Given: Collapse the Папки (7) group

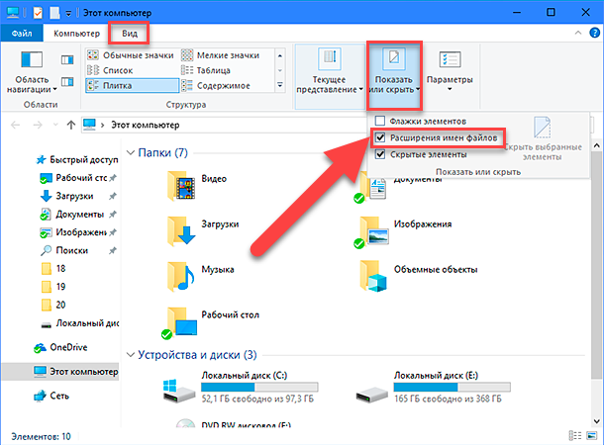Looking at the screenshot, I should coord(131,152).
